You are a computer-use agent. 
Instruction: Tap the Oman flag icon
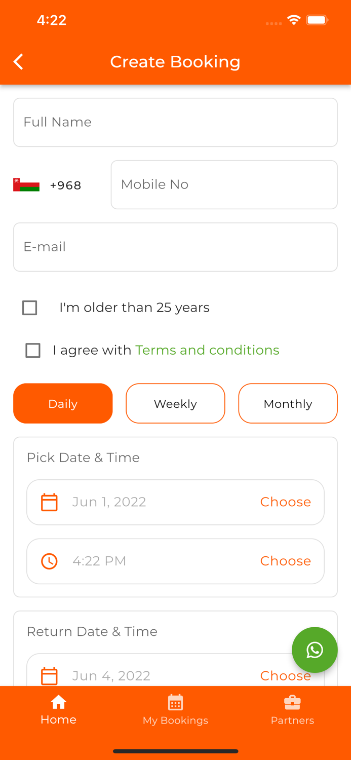[x=26, y=185]
